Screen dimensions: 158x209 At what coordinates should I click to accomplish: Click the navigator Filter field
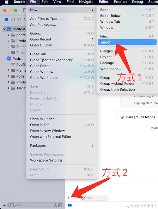point(35,205)
